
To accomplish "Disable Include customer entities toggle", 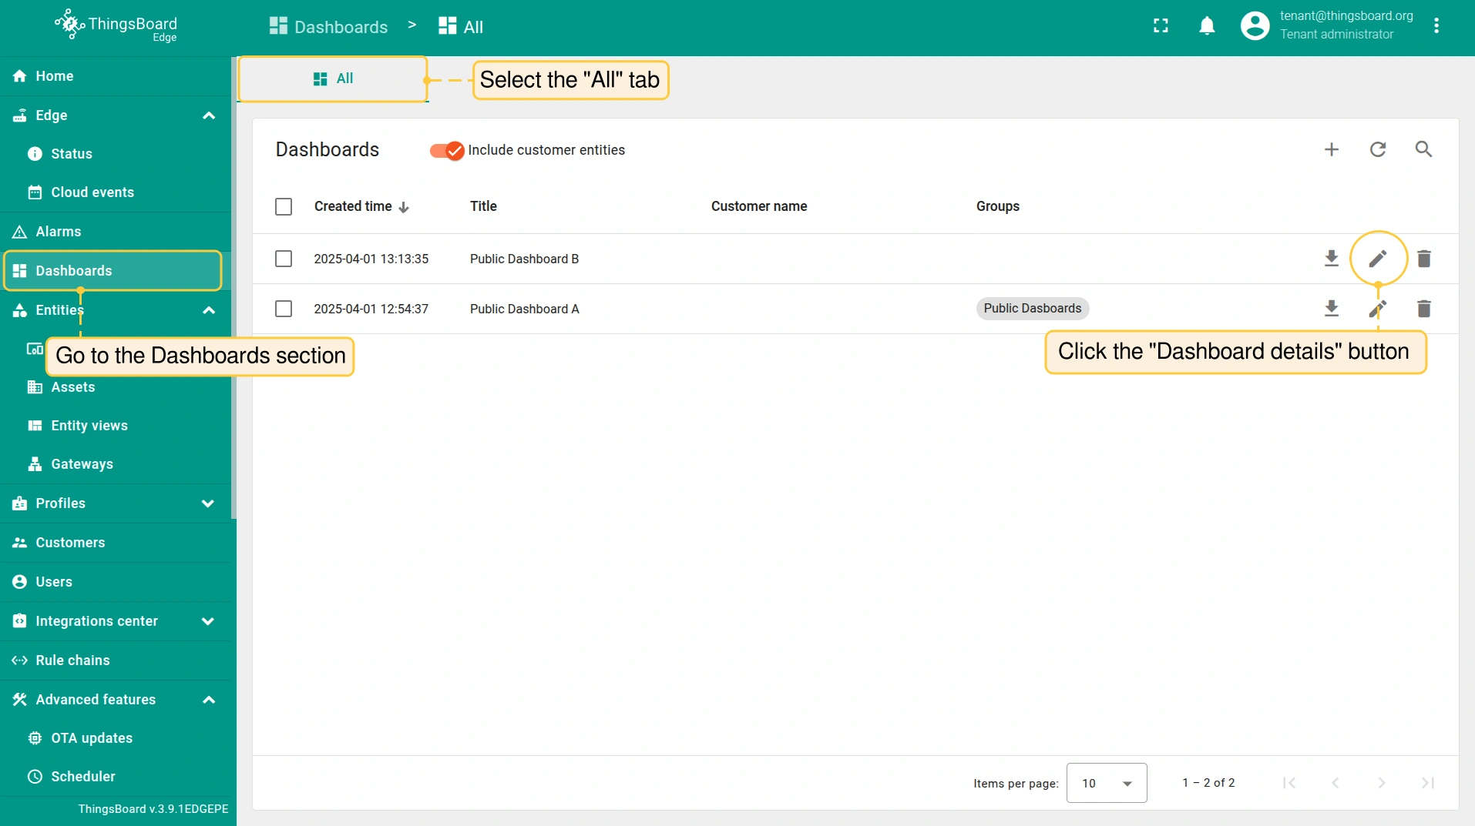I will tap(447, 150).
